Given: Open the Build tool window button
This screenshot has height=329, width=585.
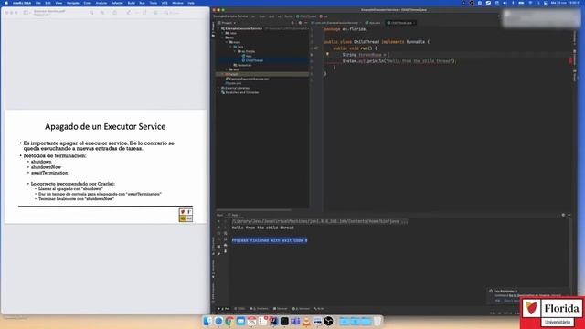Looking at the screenshot, I should pyautogui.click(x=319, y=309).
